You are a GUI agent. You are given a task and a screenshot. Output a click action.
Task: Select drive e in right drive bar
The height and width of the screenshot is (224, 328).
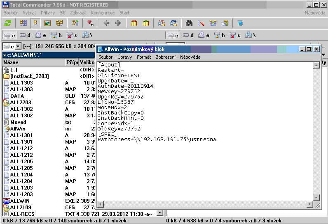point(204,35)
